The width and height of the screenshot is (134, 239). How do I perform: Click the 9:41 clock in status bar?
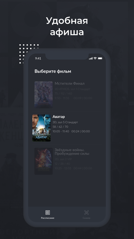pyautogui.click(x=38, y=58)
